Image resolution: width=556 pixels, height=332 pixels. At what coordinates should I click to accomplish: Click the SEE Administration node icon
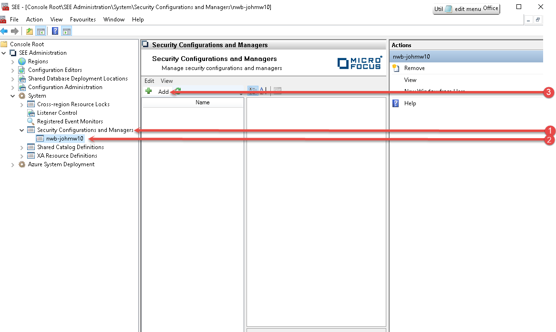13,53
